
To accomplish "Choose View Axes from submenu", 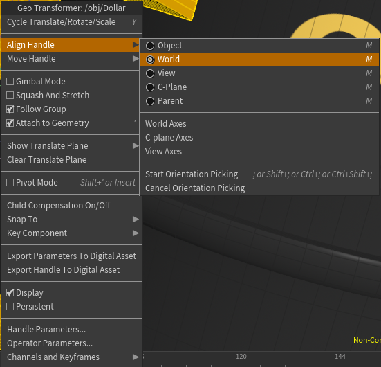I will [x=259, y=152].
